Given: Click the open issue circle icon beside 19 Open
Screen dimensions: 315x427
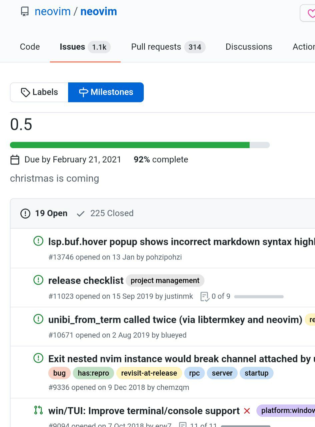Looking at the screenshot, I should pos(25,213).
